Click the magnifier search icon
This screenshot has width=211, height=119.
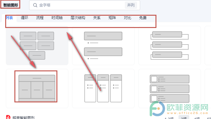click(x=35, y=5)
